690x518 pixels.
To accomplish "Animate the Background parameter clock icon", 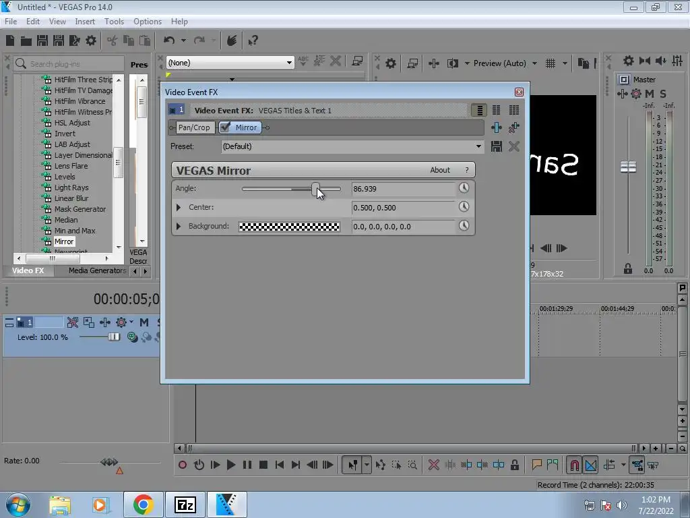I will 464,225.
